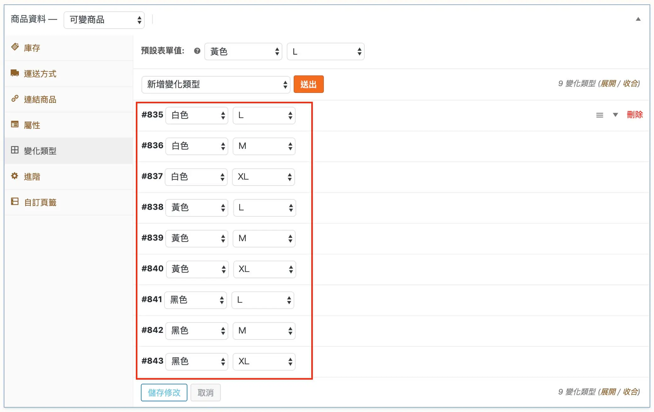
Task: Select the 變化類型 tab
Action: 69,151
